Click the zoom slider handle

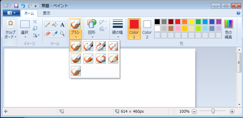(x=213, y=111)
